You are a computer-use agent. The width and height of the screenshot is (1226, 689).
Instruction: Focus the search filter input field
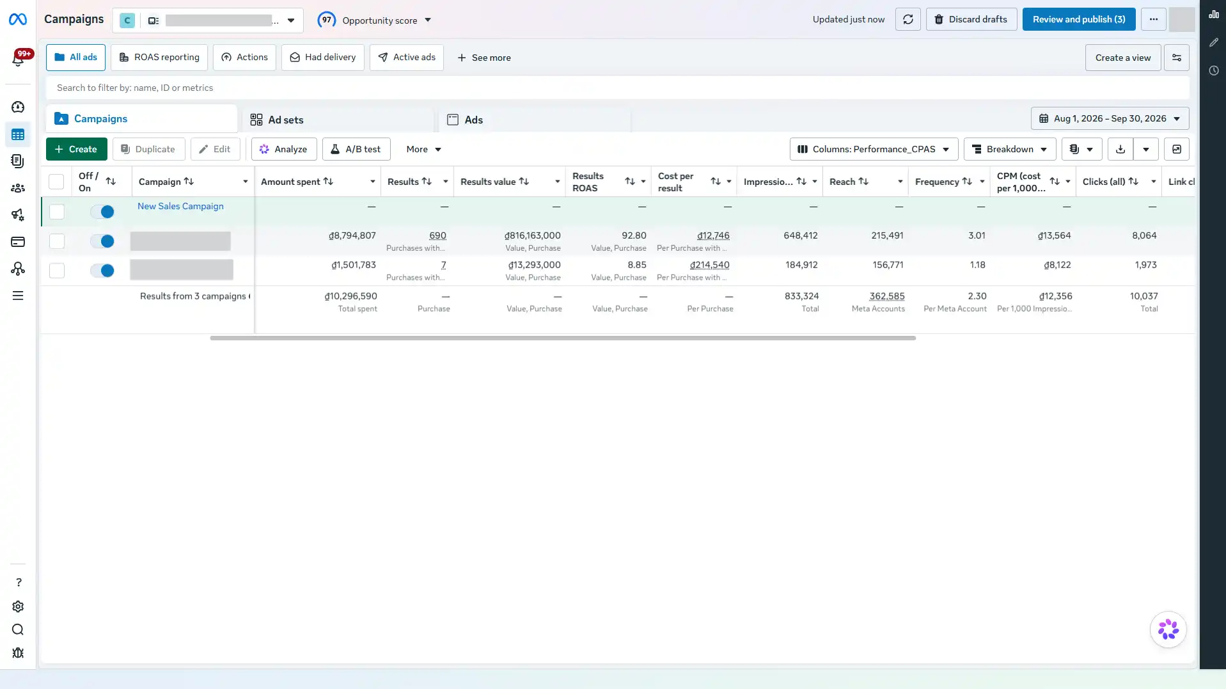pos(617,88)
